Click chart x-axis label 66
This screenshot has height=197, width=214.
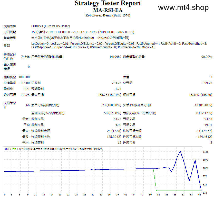click(200, 194)
